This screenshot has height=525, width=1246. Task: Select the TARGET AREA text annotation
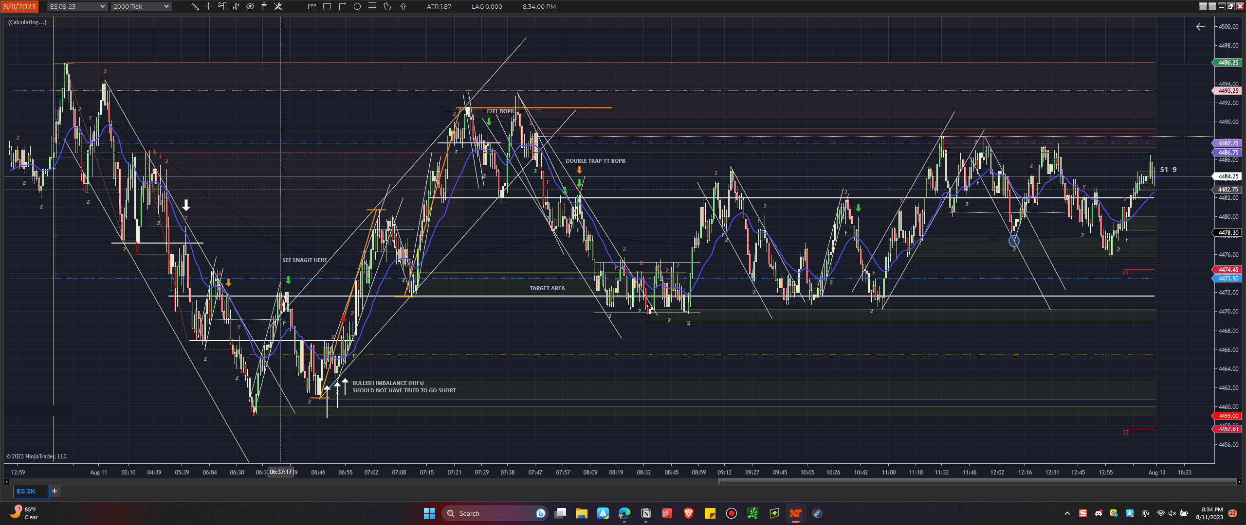click(x=547, y=288)
